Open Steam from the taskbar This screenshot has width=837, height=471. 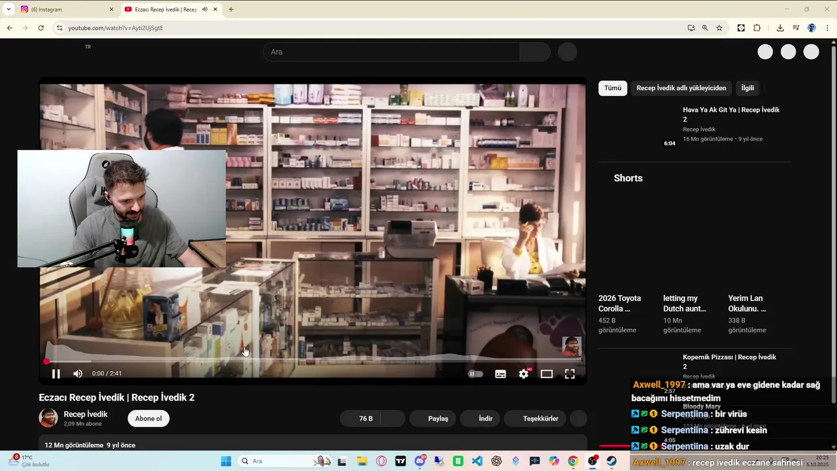click(x=611, y=461)
